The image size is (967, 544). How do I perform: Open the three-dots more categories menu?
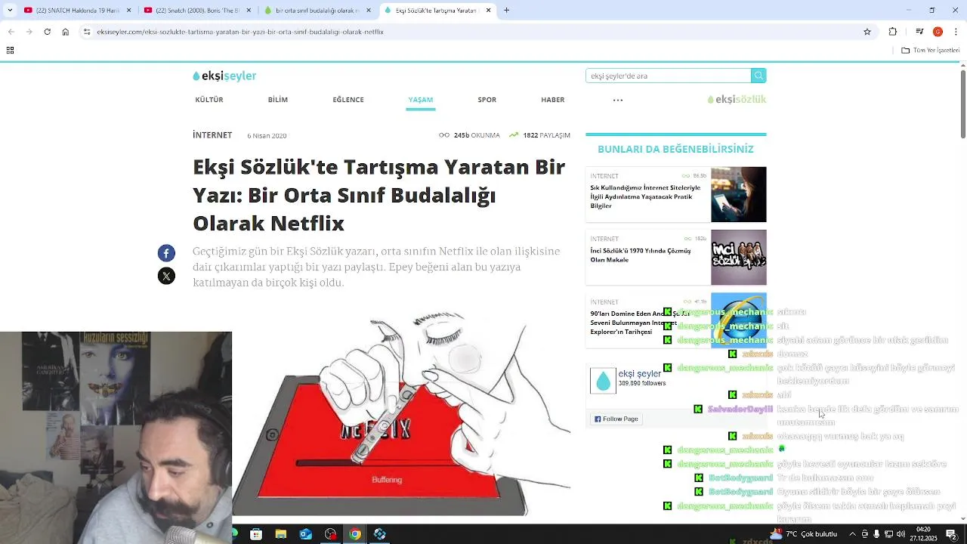pos(618,100)
